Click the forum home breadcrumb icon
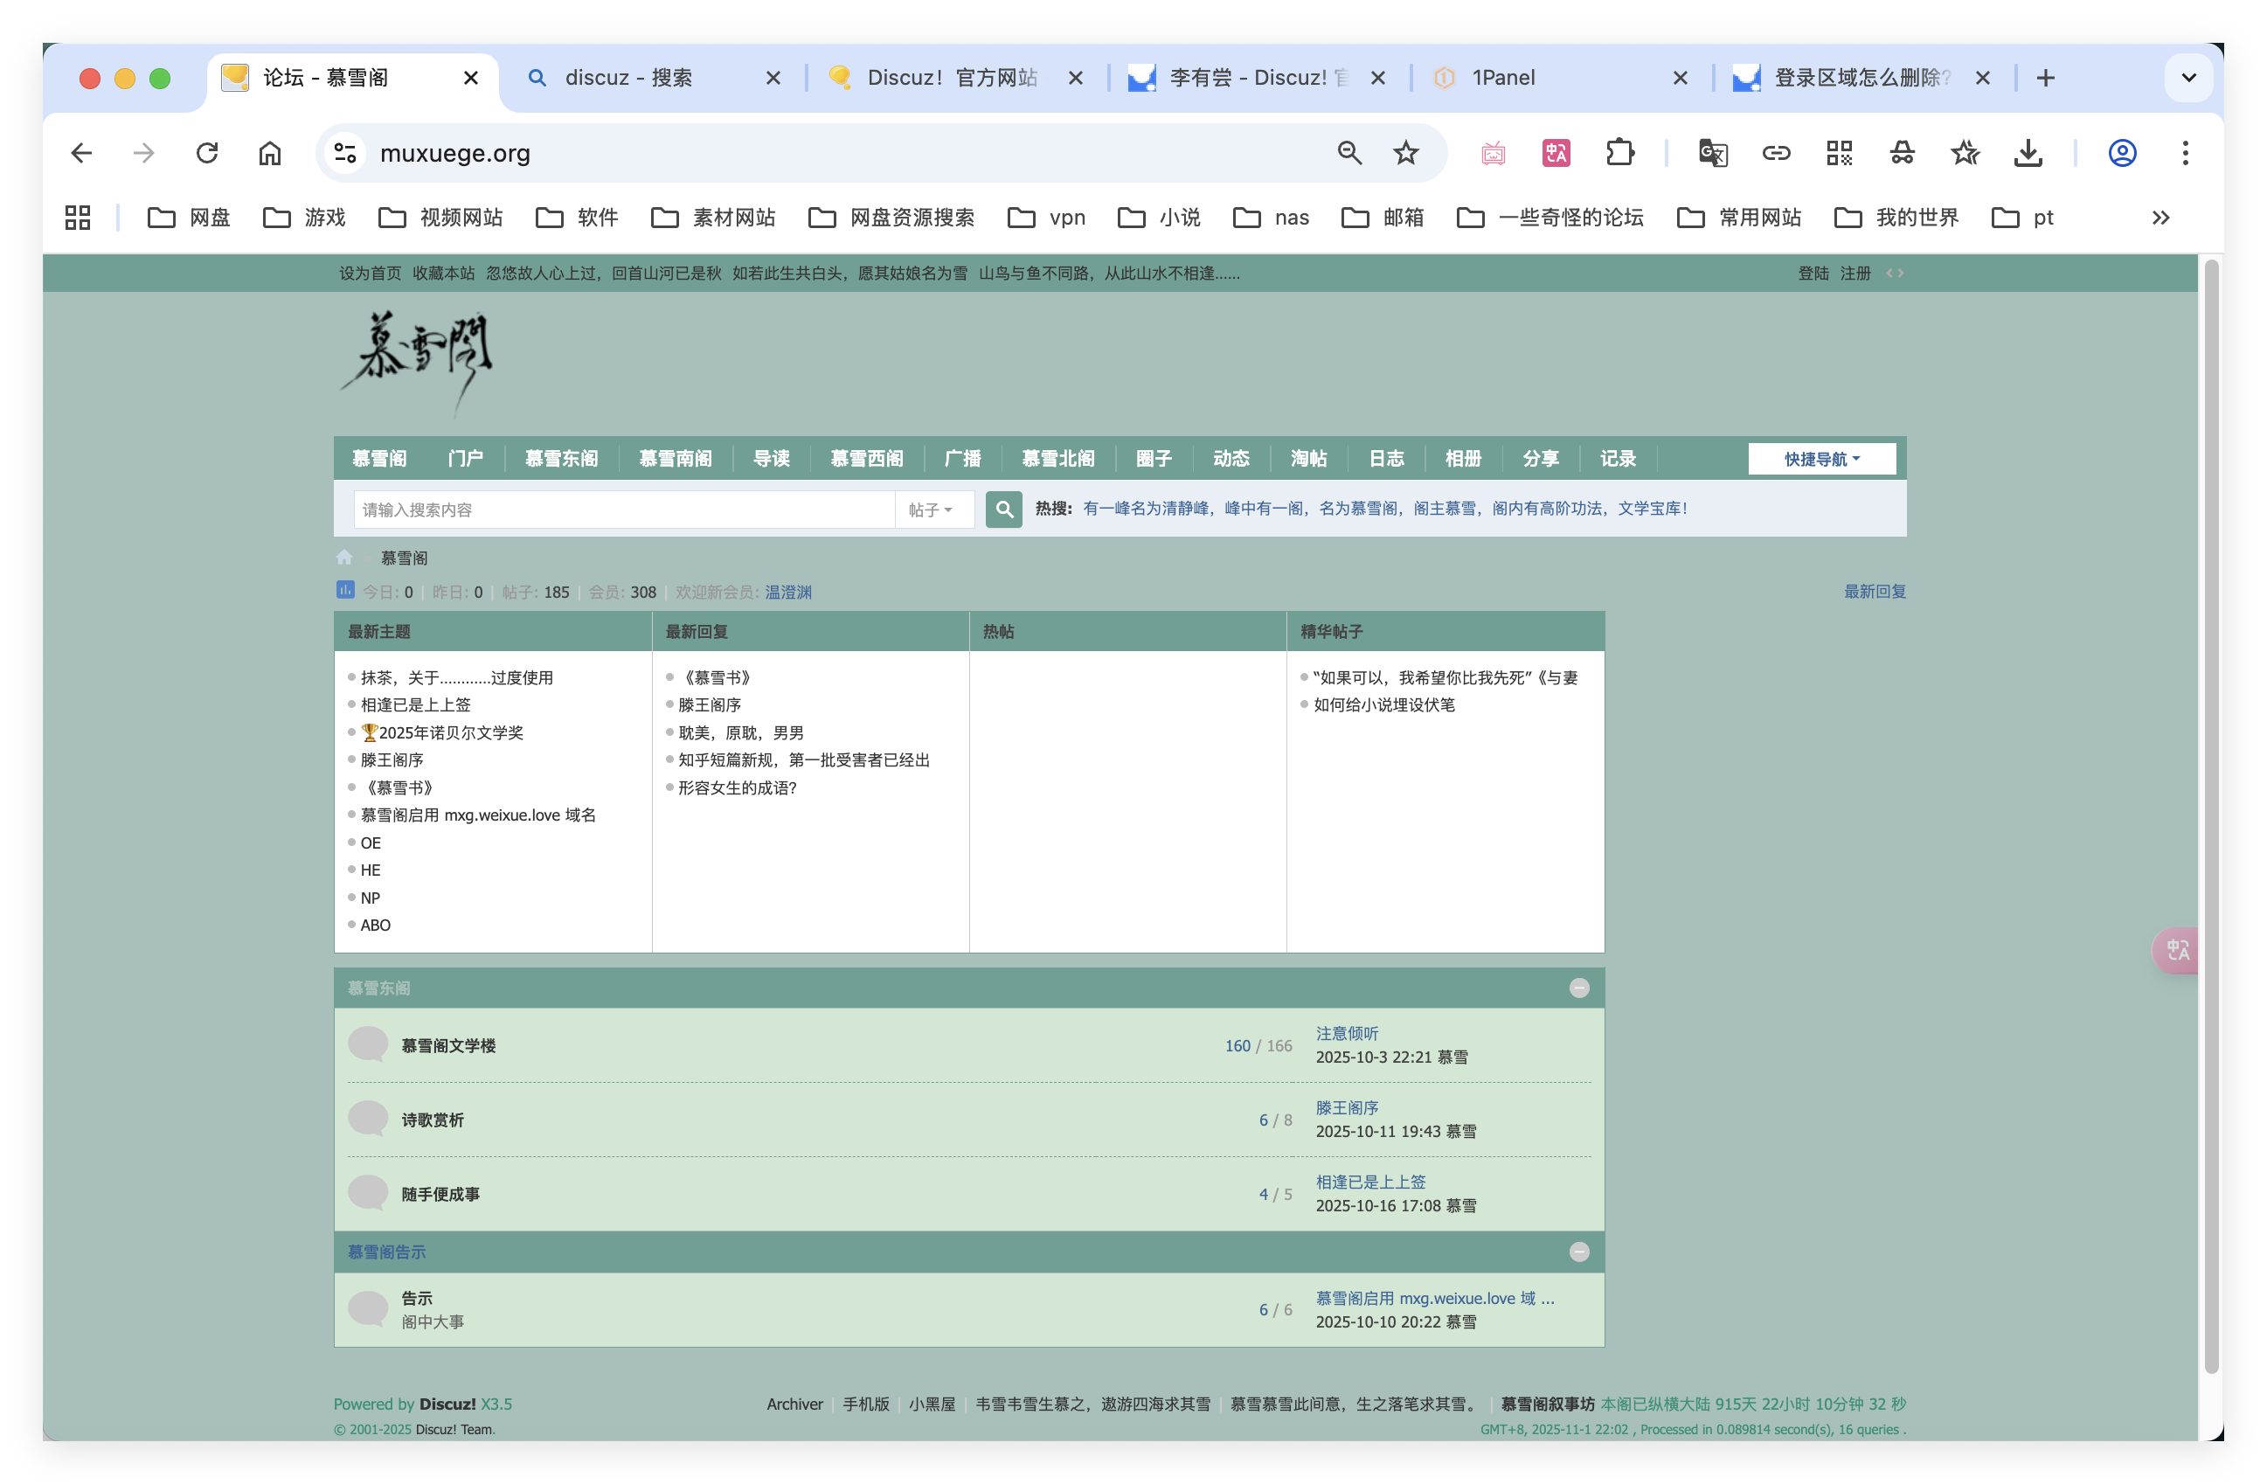This screenshot has height=1484, width=2267. click(x=343, y=558)
